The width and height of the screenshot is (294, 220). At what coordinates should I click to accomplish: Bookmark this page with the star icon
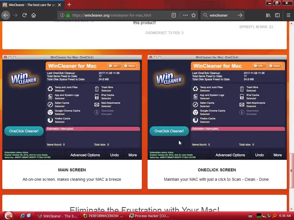point(194,15)
